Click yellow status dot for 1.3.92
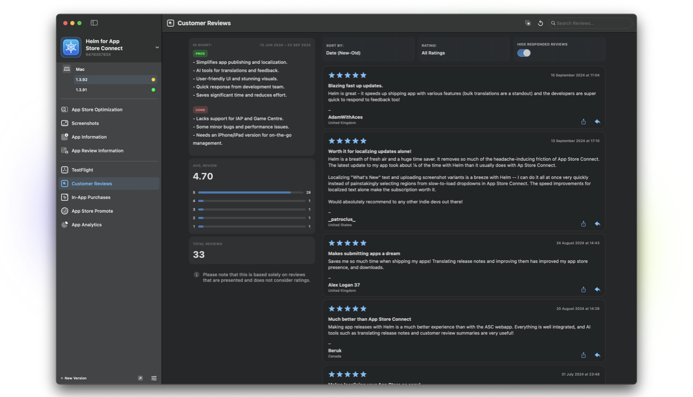693x397 pixels. tap(153, 80)
